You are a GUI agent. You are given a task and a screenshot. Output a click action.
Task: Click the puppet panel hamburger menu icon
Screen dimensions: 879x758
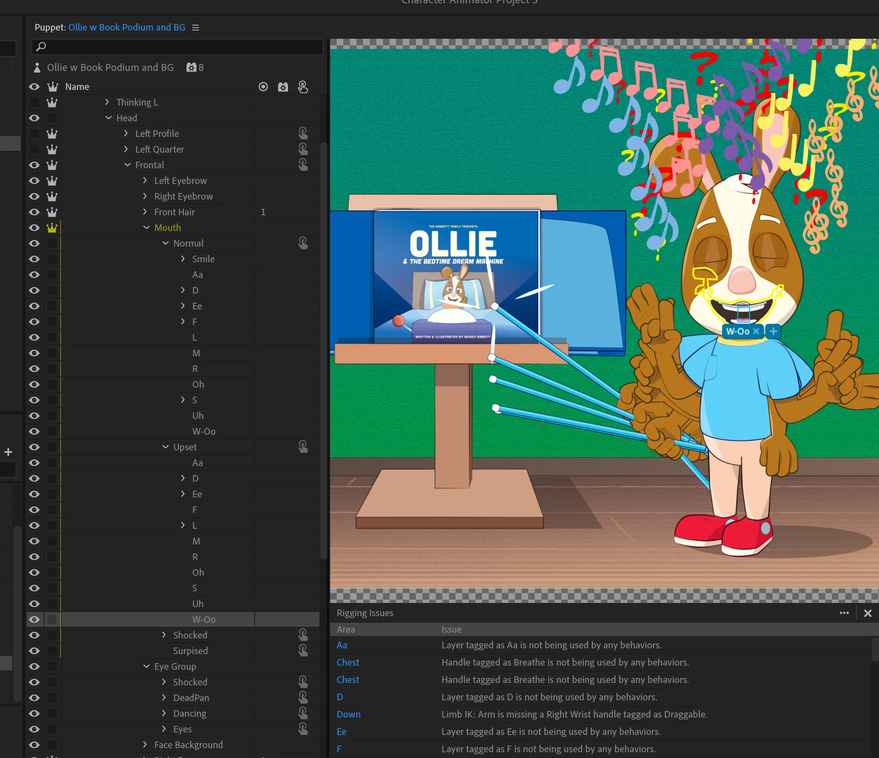[196, 28]
